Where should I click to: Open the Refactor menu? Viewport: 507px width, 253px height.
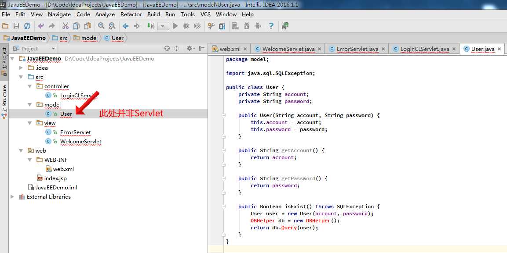click(x=131, y=14)
